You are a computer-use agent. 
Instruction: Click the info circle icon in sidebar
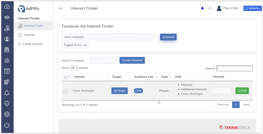pos(7,104)
